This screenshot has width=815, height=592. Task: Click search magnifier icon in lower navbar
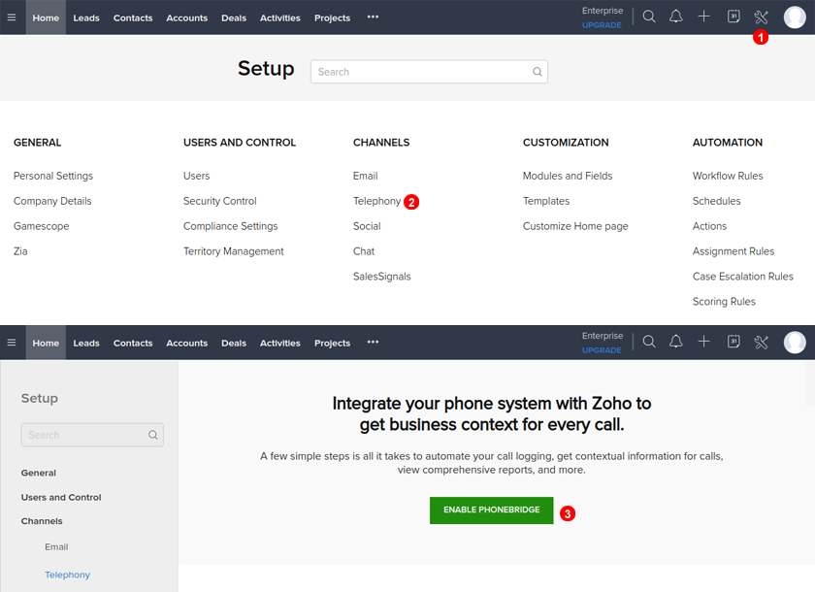point(649,342)
